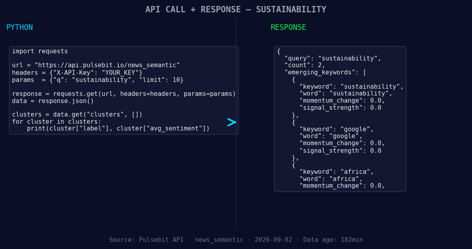472x249 pixels.
Task: Click the "import requests" code line
Action: (40, 51)
